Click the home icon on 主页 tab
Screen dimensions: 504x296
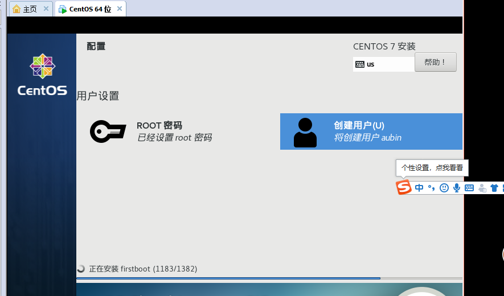(17, 9)
